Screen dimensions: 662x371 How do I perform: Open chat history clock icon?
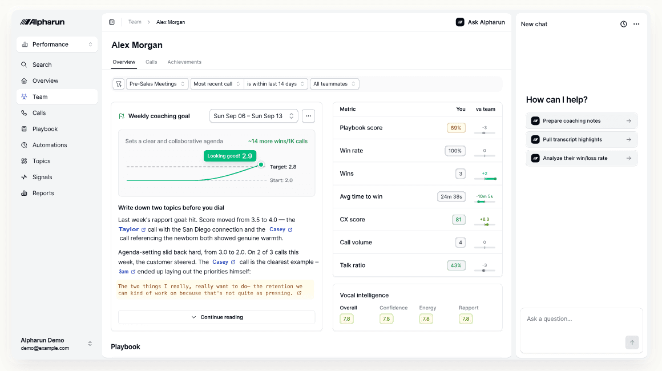(624, 24)
